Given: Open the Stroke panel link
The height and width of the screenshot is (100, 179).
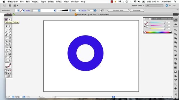Looking at the screenshot, I should pos(28,10).
